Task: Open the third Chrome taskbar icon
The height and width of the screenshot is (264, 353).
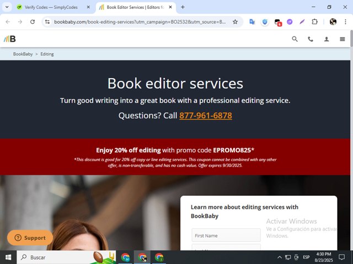Action: (x=159, y=257)
